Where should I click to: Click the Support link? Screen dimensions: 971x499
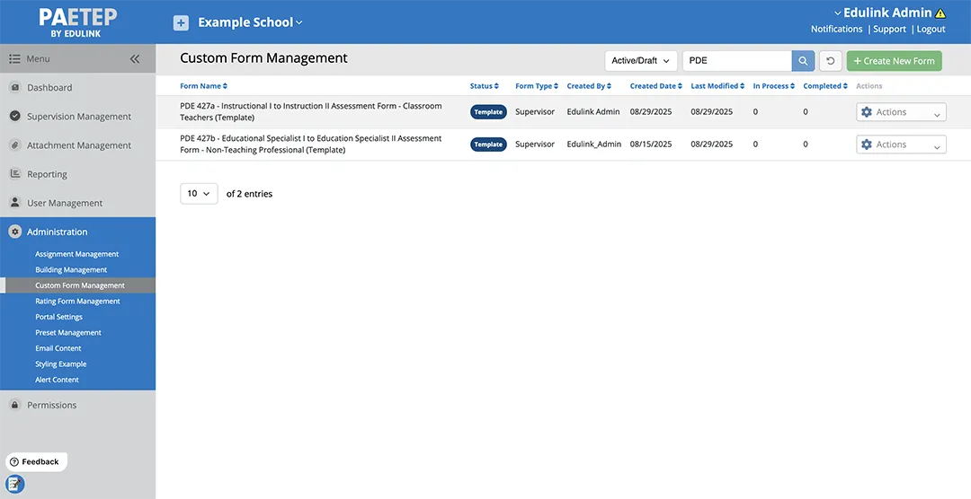pos(889,29)
